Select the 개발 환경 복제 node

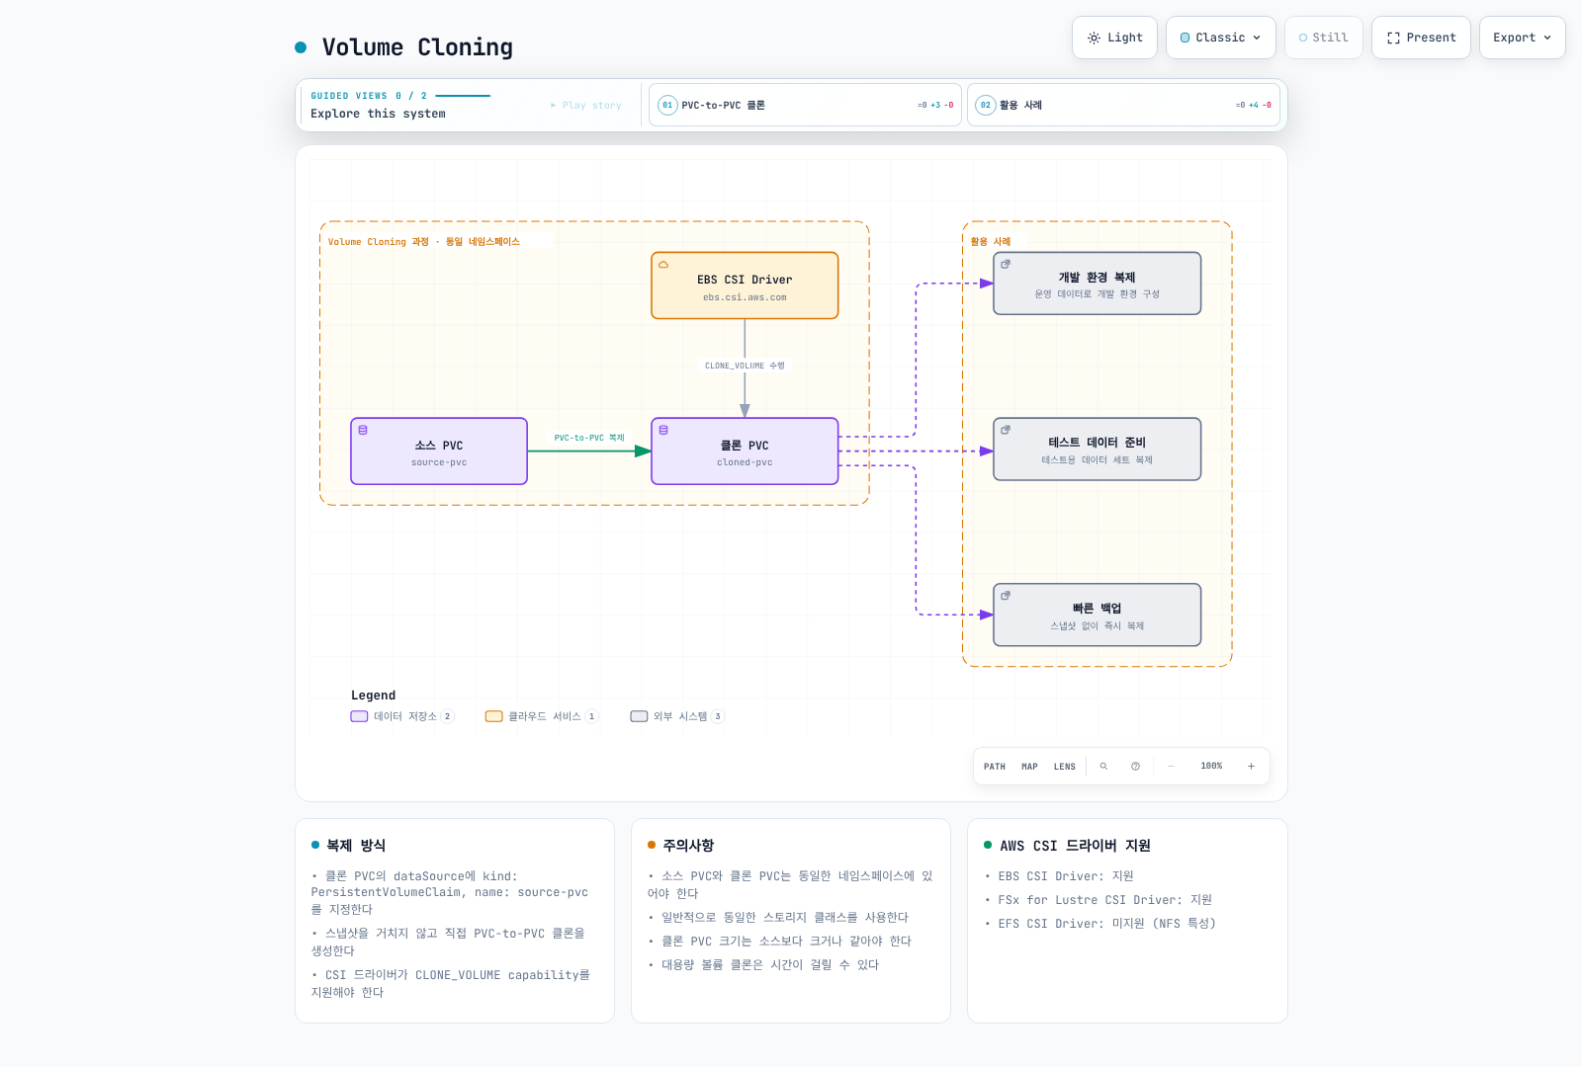(x=1098, y=284)
